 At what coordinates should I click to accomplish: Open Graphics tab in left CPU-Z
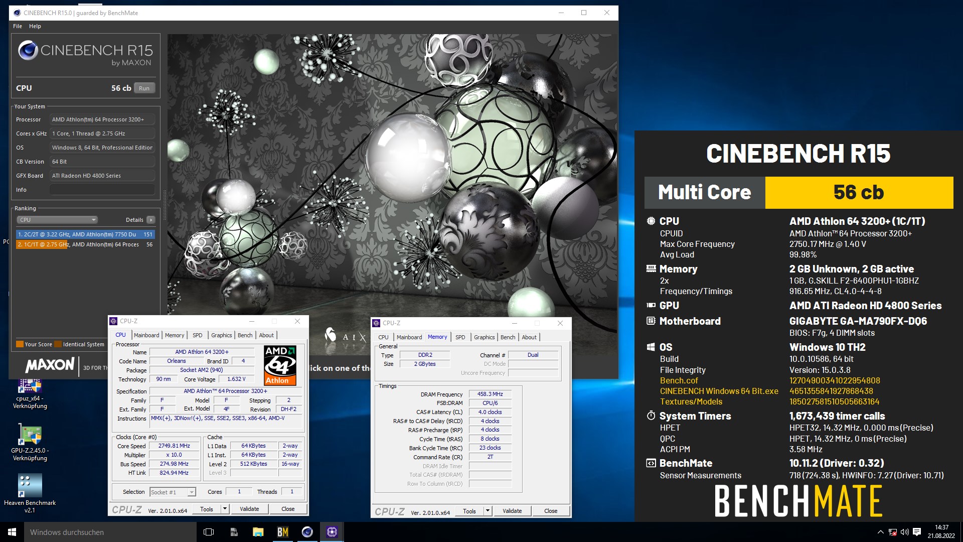222,335
